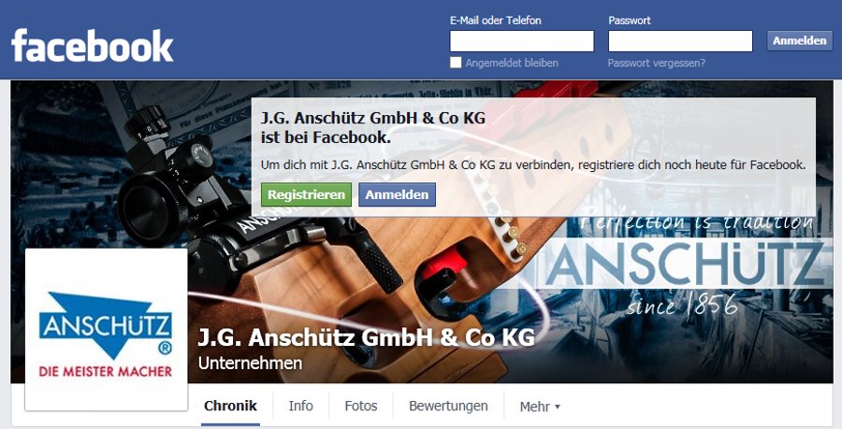Image resolution: width=842 pixels, height=429 pixels.
Task: Click the green Registrieren button
Action: [307, 194]
